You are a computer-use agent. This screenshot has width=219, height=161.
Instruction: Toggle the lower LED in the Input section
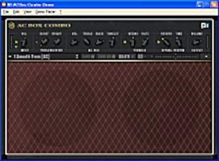[x=16, y=47]
